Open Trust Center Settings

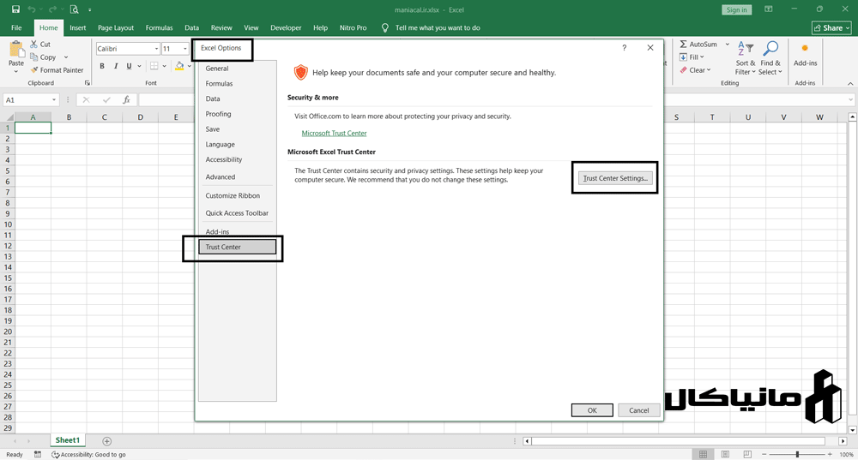(x=614, y=178)
